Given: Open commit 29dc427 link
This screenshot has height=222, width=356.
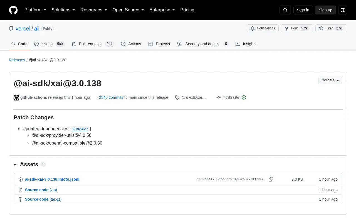Looking at the screenshot, I should 80,129.
